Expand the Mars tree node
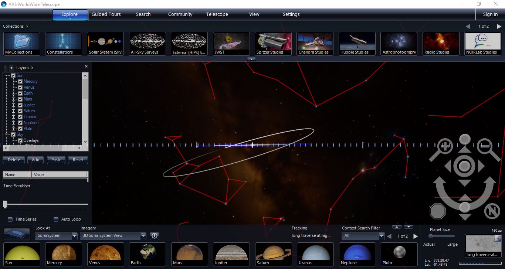 [14, 99]
